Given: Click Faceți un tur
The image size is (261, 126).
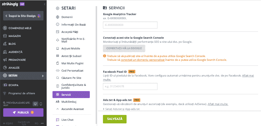Looking at the screenshot, I should coord(24,123).
